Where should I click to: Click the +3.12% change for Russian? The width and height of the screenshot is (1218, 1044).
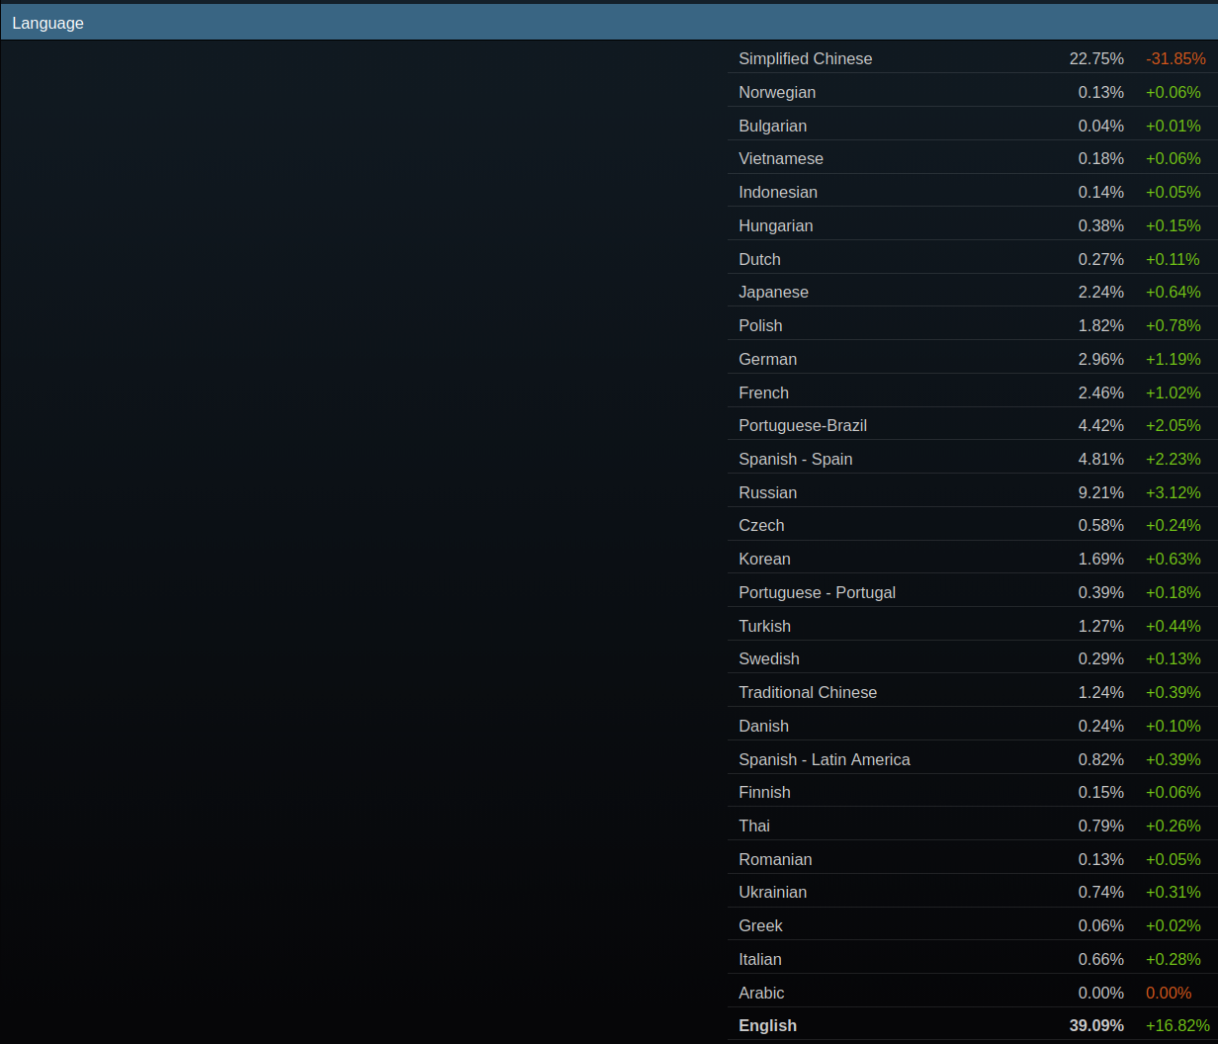click(1174, 492)
